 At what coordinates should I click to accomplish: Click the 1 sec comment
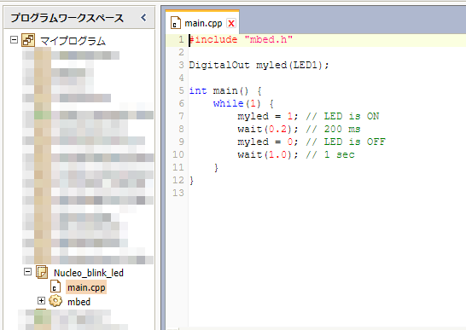pos(330,154)
